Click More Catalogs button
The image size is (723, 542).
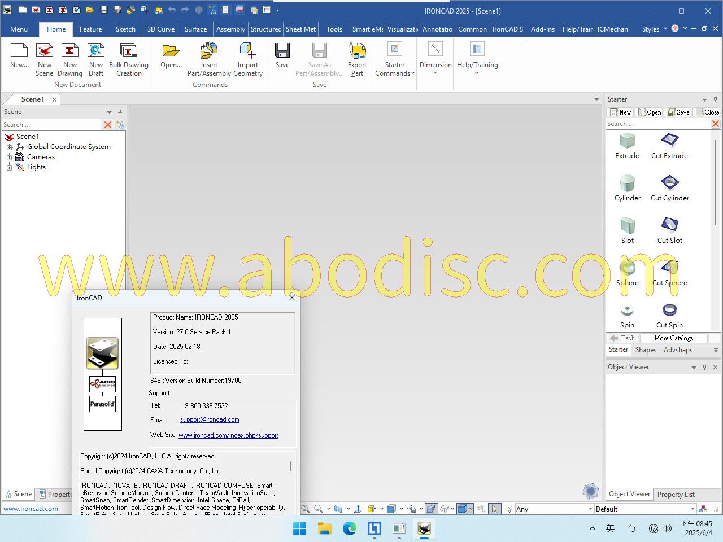point(673,338)
